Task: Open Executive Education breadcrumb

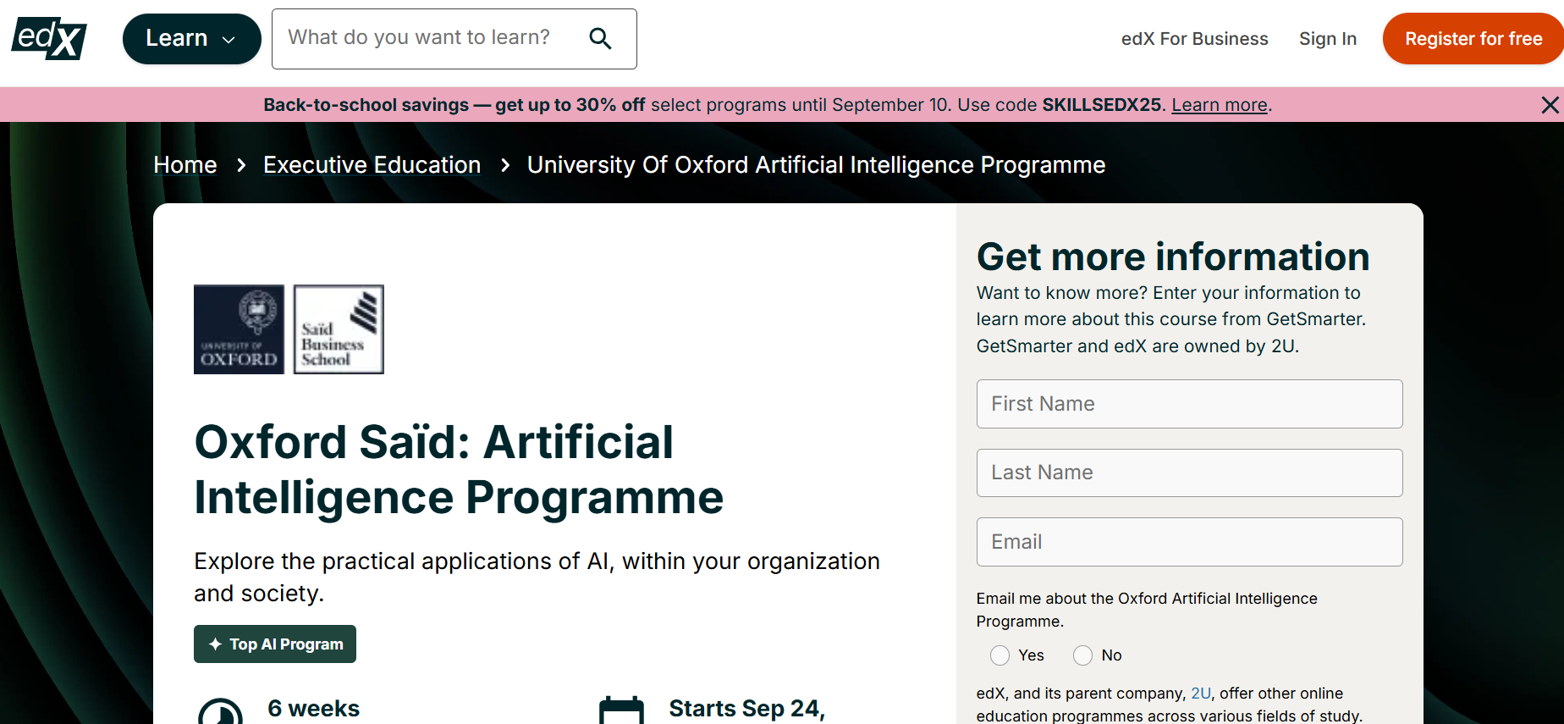Action: 372,165
